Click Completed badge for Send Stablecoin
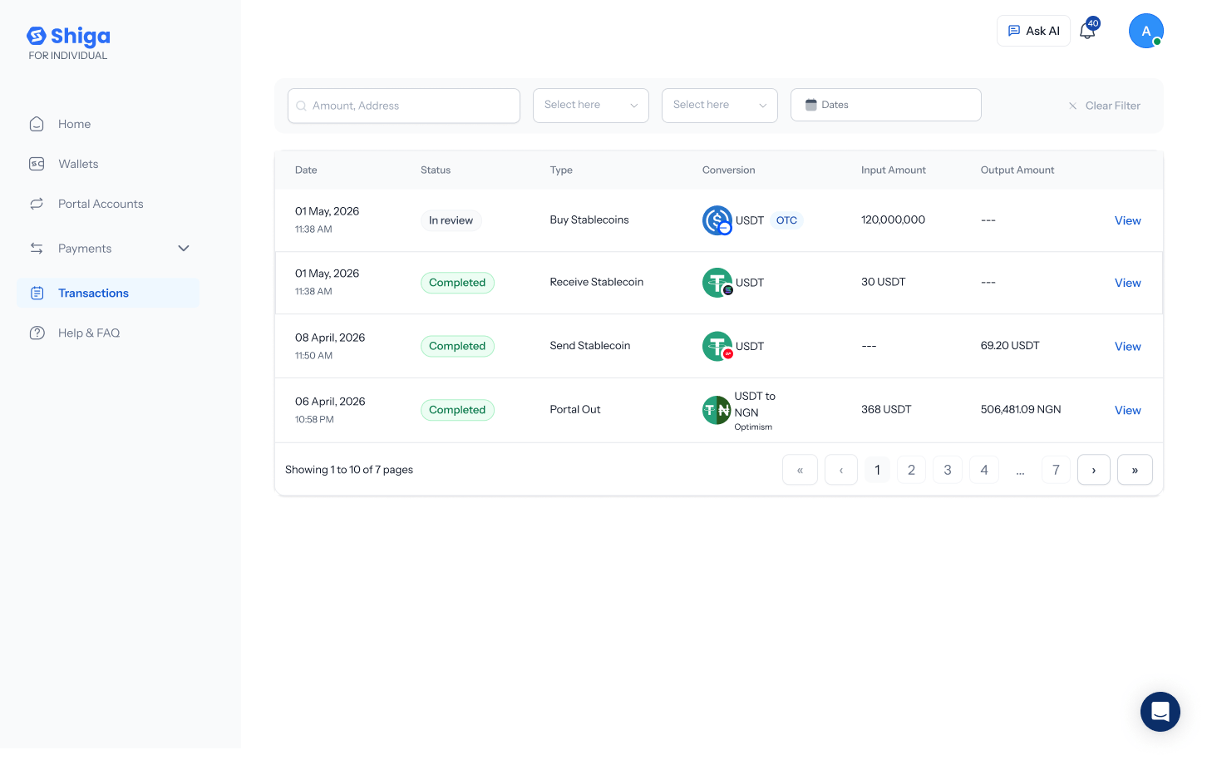 coord(457,346)
